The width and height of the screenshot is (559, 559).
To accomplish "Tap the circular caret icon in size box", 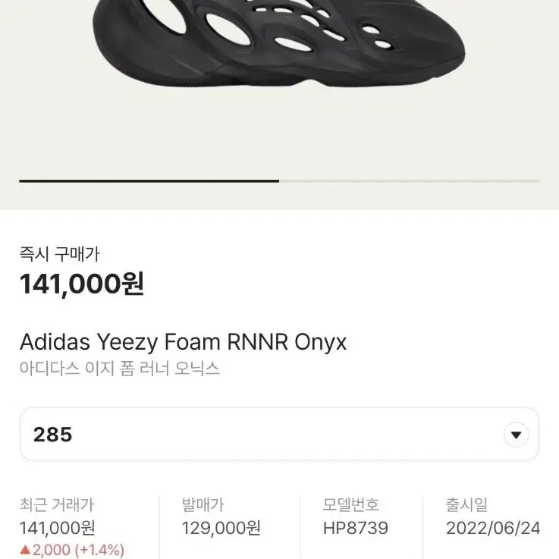I will (x=516, y=435).
